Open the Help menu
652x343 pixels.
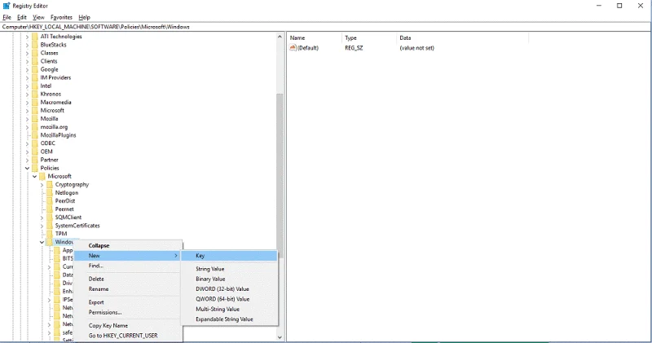pos(85,17)
